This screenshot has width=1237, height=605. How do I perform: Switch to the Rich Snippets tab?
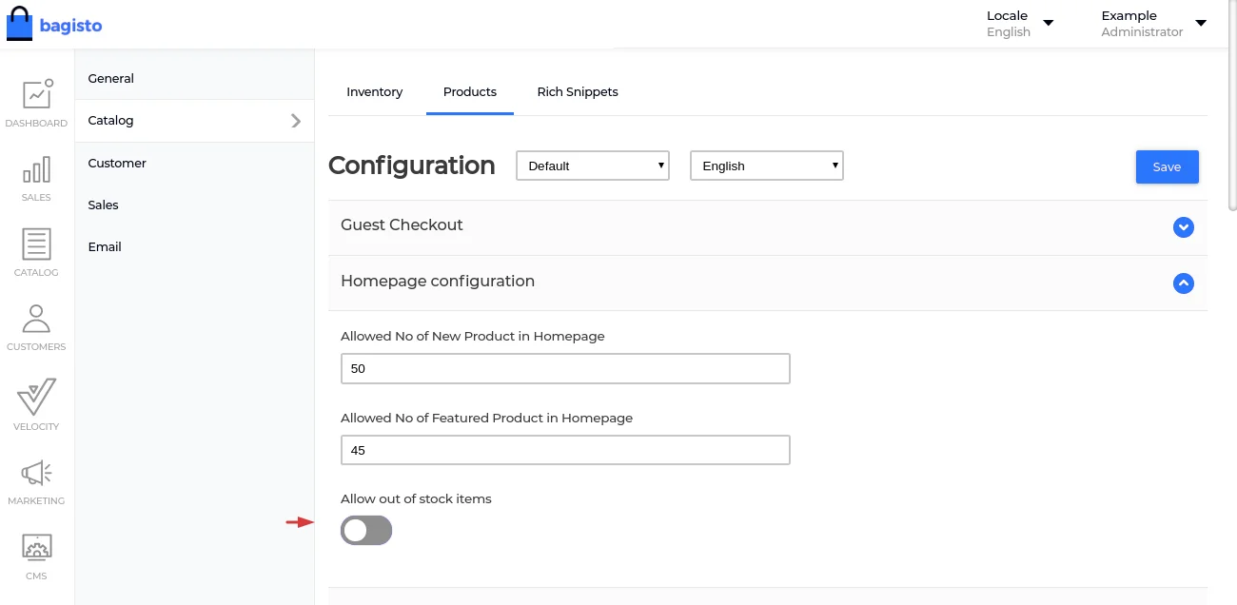coord(578,92)
